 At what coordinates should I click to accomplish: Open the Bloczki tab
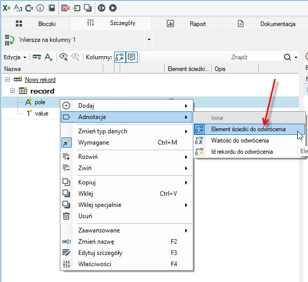36,24
